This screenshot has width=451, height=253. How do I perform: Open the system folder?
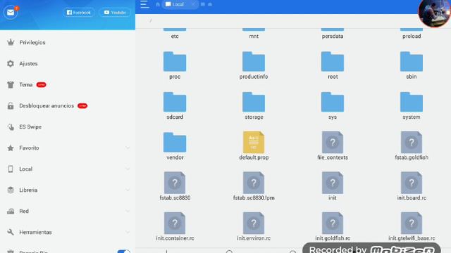click(412, 106)
